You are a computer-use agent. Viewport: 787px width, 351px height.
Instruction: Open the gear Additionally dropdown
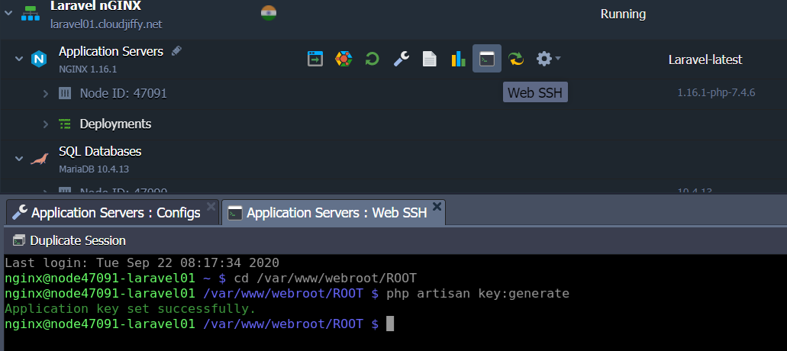click(548, 59)
